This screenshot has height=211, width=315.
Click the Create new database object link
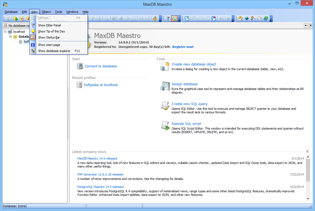(194, 64)
